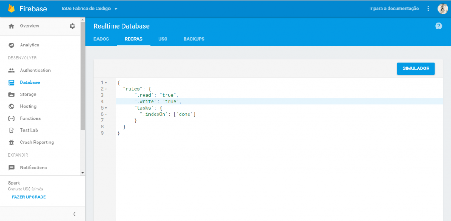
Task: Collapse the tasks block fold at line 5
Action: click(x=106, y=108)
